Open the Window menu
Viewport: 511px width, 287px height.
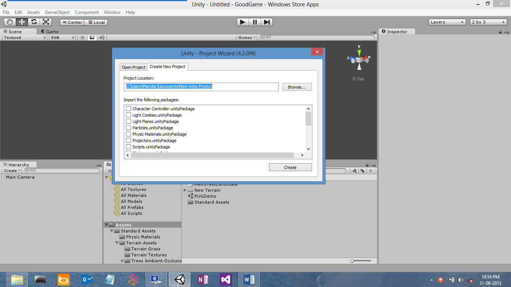(x=112, y=12)
